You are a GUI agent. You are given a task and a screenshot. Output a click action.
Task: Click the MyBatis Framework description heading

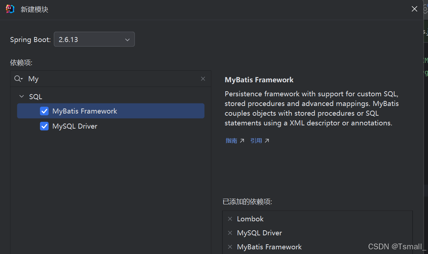(x=259, y=80)
